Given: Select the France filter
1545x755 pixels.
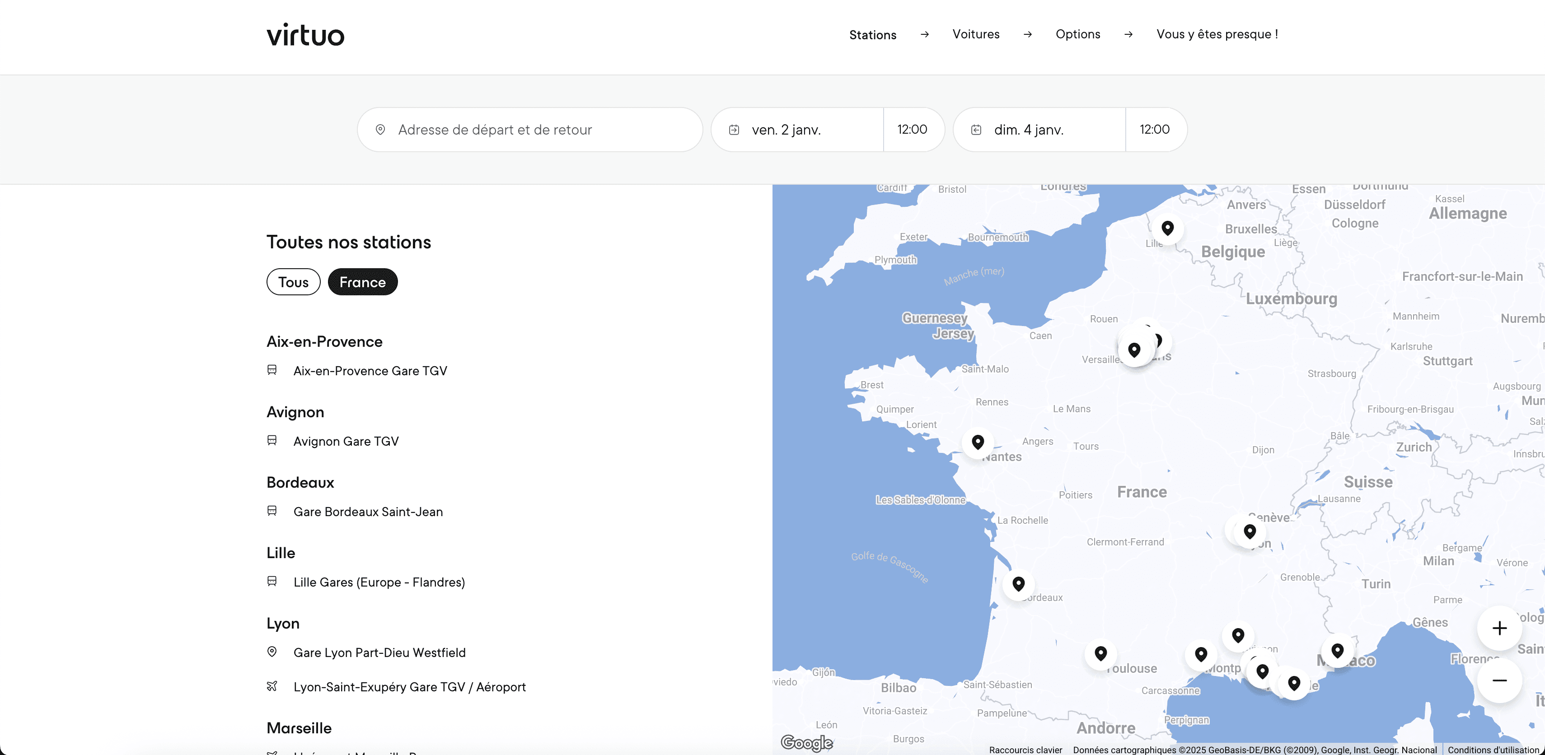Looking at the screenshot, I should pyautogui.click(x=362, y=282).
